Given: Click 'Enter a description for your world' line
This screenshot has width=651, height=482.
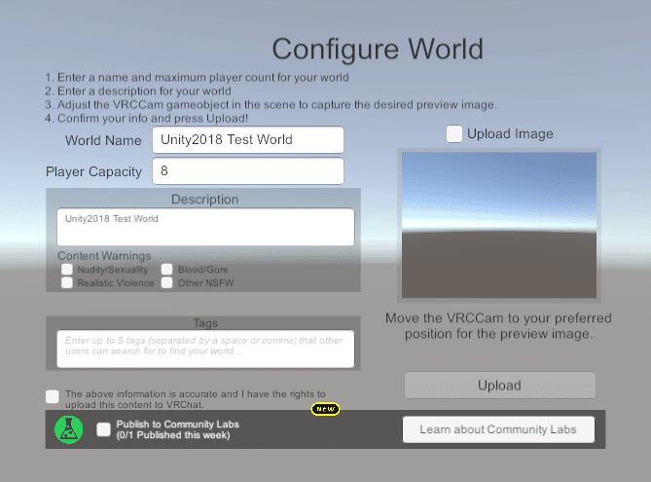Looking at the screenshot, I should point(138,91).
